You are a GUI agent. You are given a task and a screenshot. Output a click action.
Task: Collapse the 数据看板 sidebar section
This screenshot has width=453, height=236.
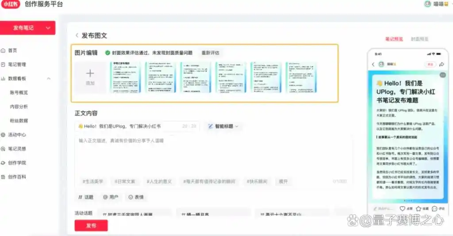[49, 79]
